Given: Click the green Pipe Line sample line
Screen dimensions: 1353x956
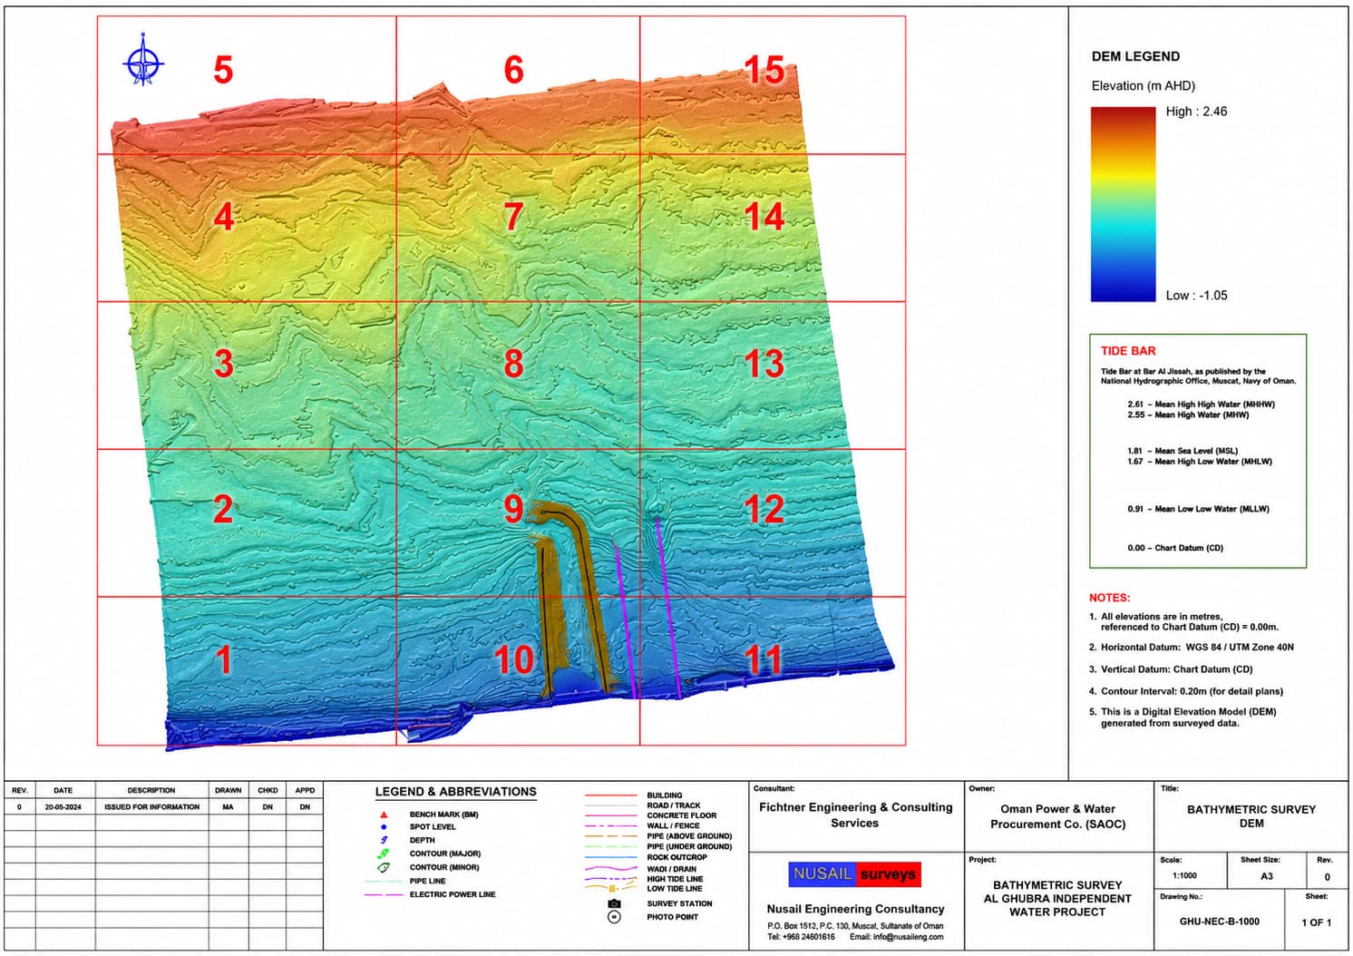Looking at the screenshot, I should point(384,881).
